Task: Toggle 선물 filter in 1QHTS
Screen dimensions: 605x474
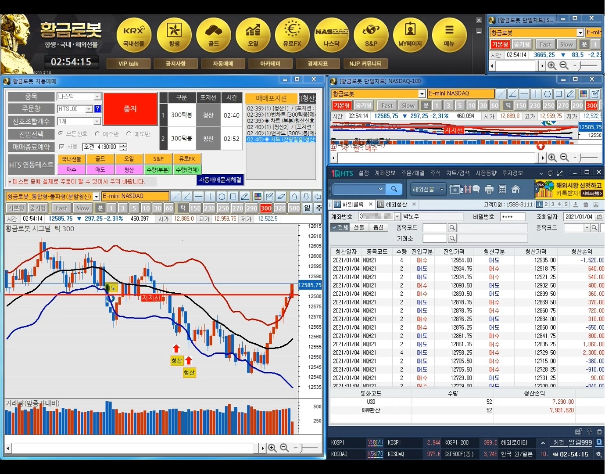Action: click(x=359, y=227)
